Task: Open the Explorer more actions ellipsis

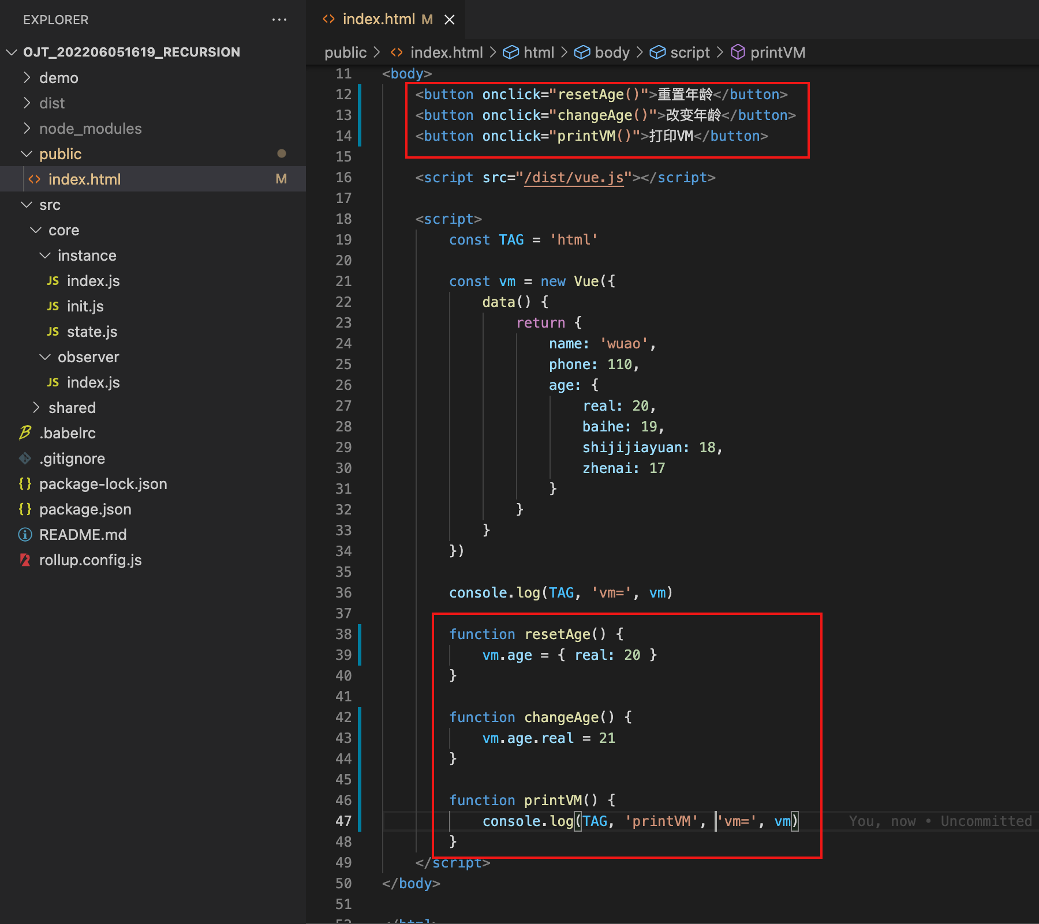Action: (279, 20)
